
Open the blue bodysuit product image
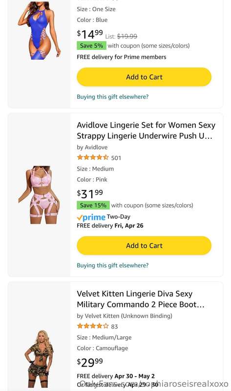39,30
